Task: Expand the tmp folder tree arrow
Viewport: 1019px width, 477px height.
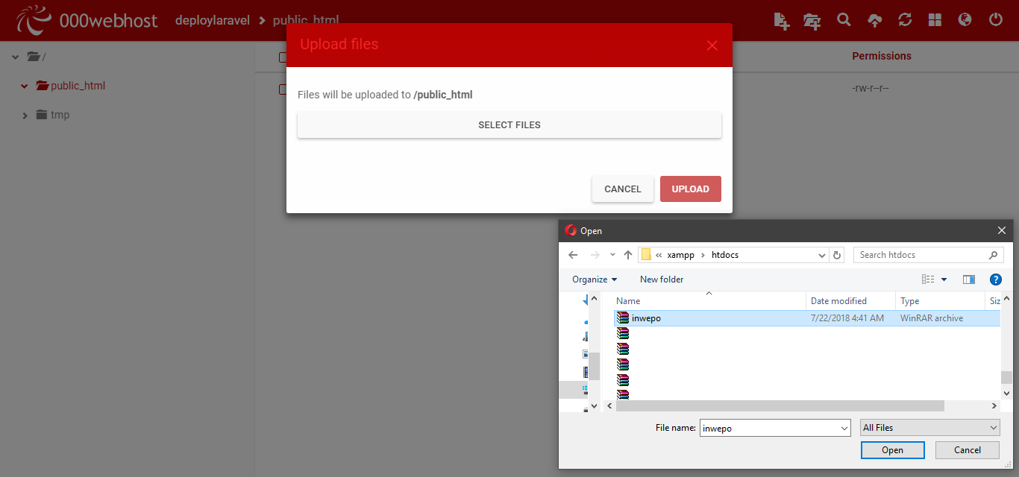Action: (25, 116)
